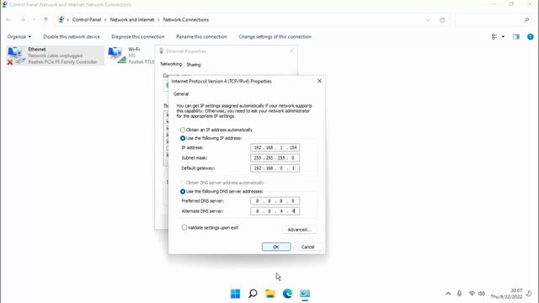The width and height of the screenshot is (539, 303).
Task: Select Use the following DNS server addresses
Action: click(183, 191)
